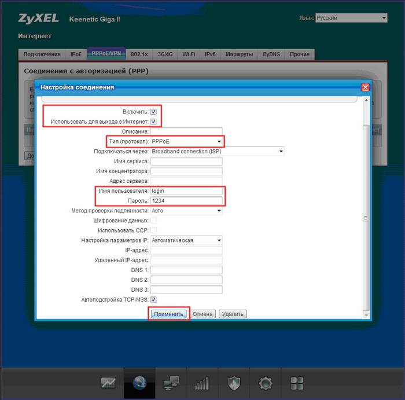
Task: Open the Internet globe icon in bottom bar
Action: point(139,383)
